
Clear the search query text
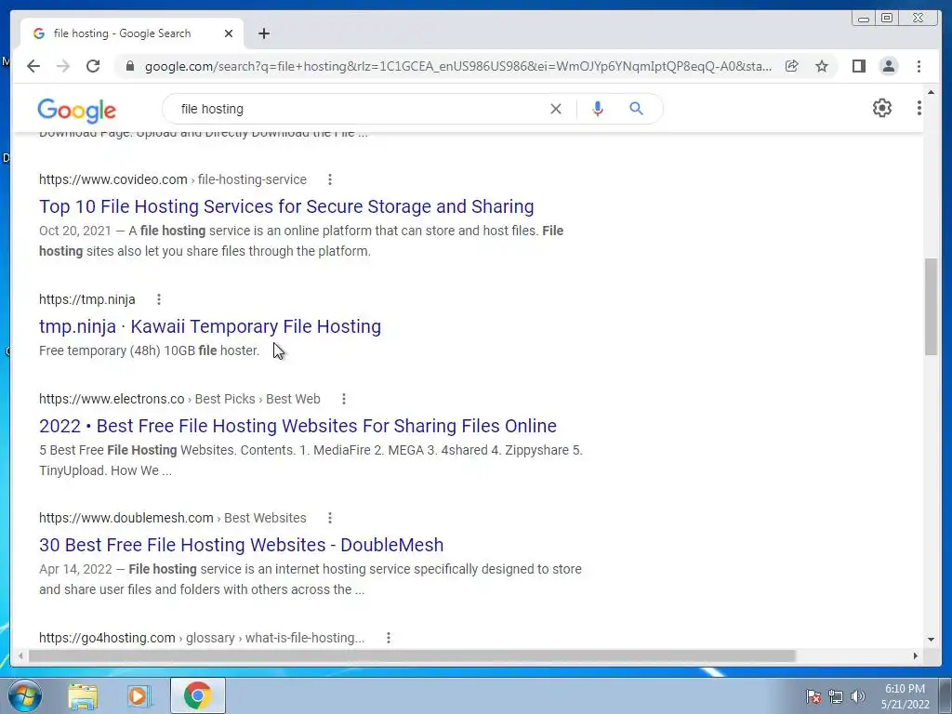[x=556, y=109]
